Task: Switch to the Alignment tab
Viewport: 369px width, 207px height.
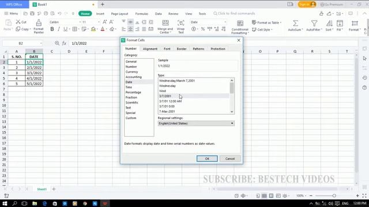Action: tap(150, 49)
